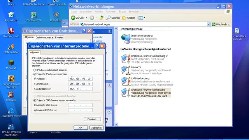Select Drahtlose Netzwerkverbindung 802.11n connection icon

126,93
